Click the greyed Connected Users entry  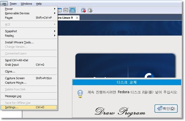tap(29, 54)
